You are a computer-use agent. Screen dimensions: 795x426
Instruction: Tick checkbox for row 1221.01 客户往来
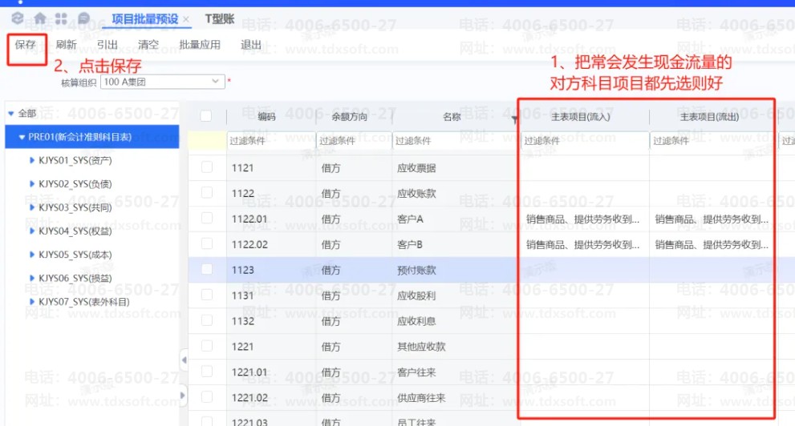click(x=207, y=372)
